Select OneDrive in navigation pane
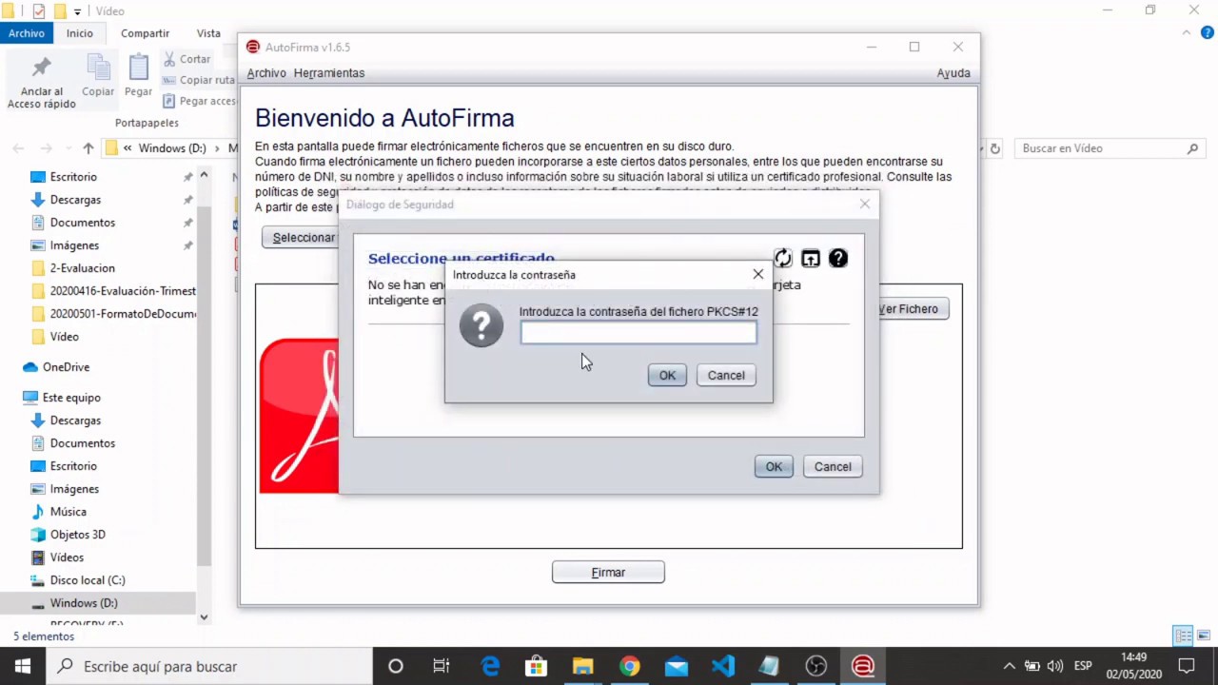This screenshot has width=1218, height=685. tap(66, 367)
